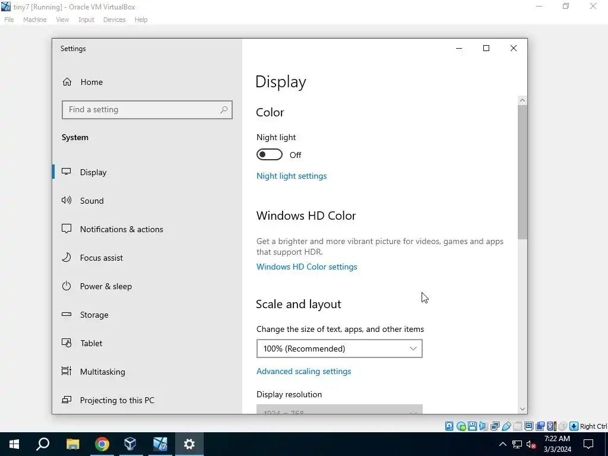Open the Tablet settings icon

[66, 343]
